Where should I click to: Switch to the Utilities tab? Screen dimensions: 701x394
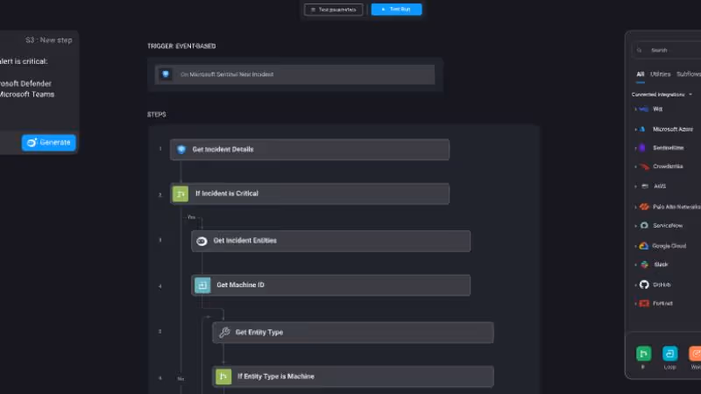pyautogui.click(x=661, y=74)
